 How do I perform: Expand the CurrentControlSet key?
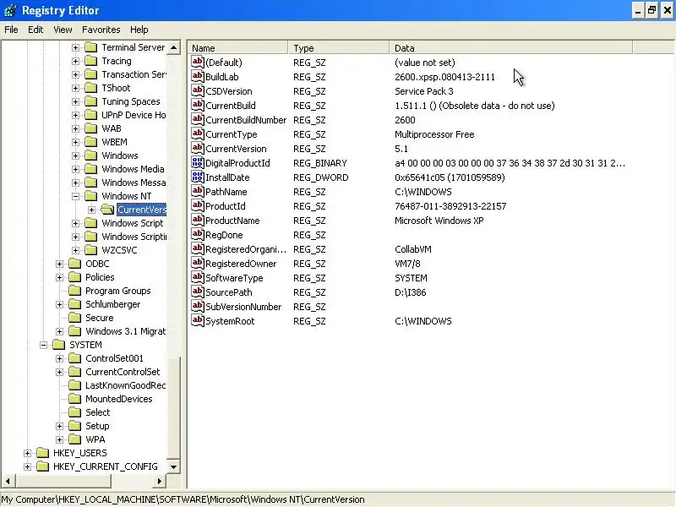click(59, 372)
